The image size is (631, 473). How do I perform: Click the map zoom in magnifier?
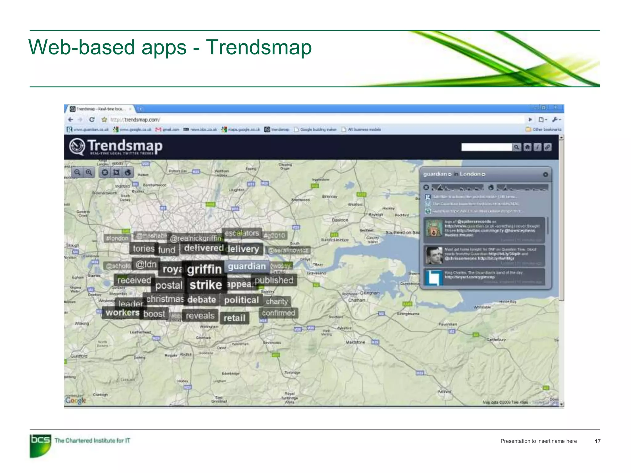click(89, 172)
